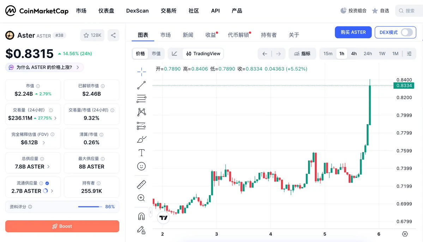Open chart settings hexagon icon

pos(405,234)
